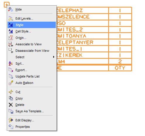Click the Origin icon
This screenshot has width=145, height=136.
(11, 38)
